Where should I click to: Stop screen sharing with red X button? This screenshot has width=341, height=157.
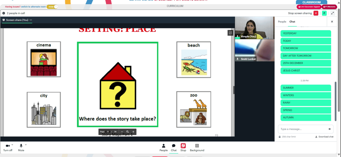pyautogui.click(x=316, y=13)
